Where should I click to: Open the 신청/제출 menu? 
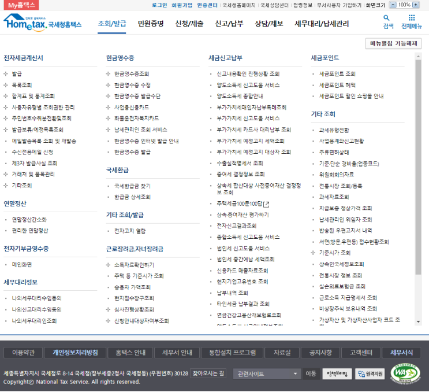[x=189, y=24]
